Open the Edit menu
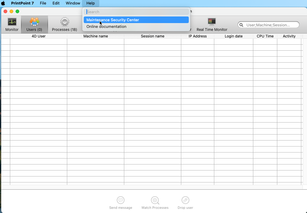 click(56, 3)
